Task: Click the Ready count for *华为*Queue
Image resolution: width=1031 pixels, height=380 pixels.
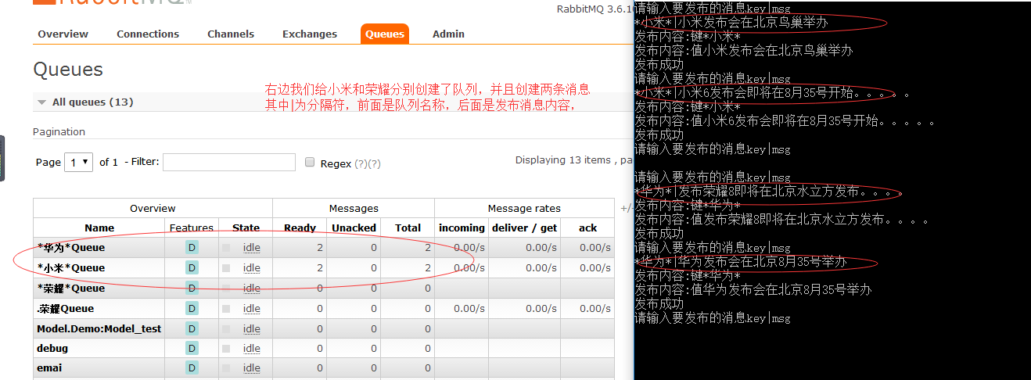Action: pyautogui.click(x=319, y=248)
